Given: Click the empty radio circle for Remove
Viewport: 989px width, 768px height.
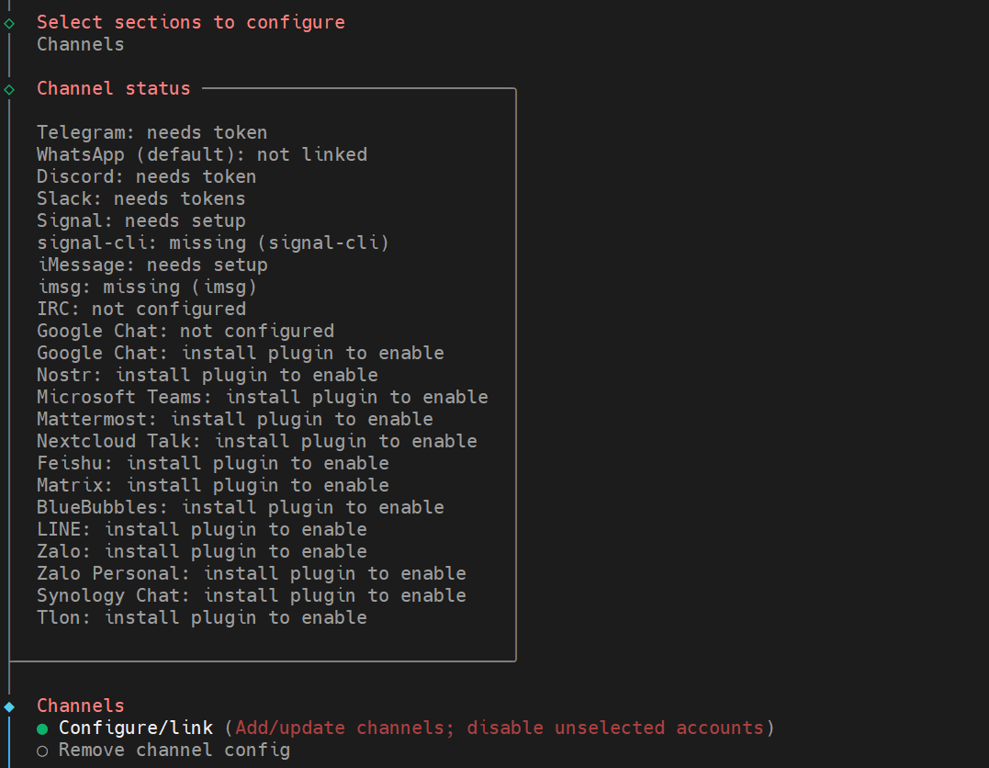Looking at the screenshot, I should point(42,751).
